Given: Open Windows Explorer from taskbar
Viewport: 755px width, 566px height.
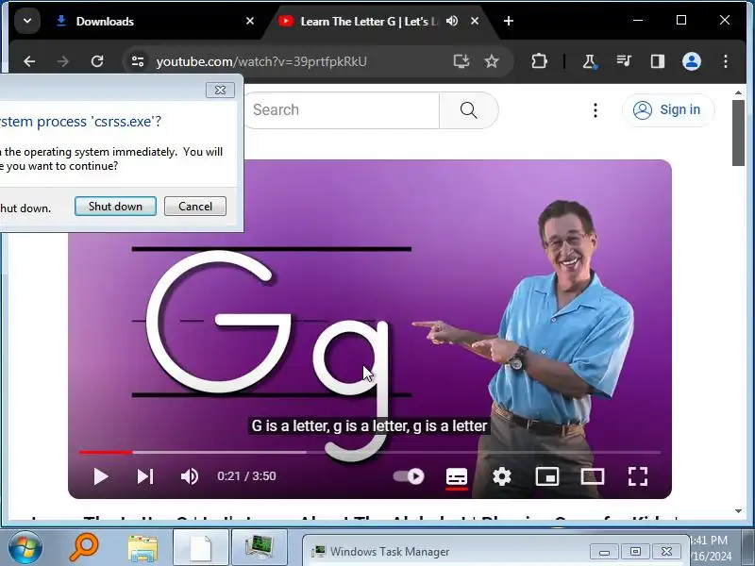Looking at the screenshot, I should click(143, 549).
